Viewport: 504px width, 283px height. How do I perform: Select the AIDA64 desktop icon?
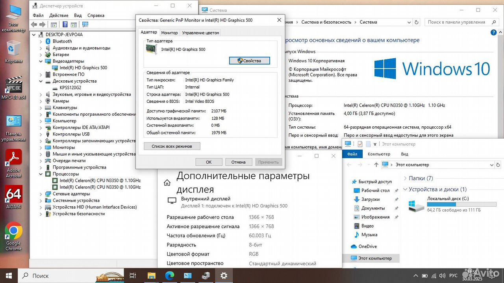coord(13,197)
